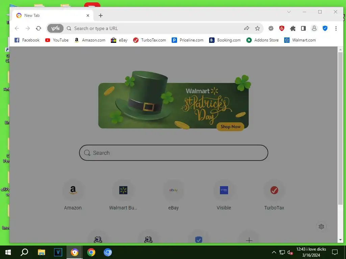This screenshot has width=346, height=259.
Task: Open the red shield ad blocker extension
Action: (x=282, y=28)
